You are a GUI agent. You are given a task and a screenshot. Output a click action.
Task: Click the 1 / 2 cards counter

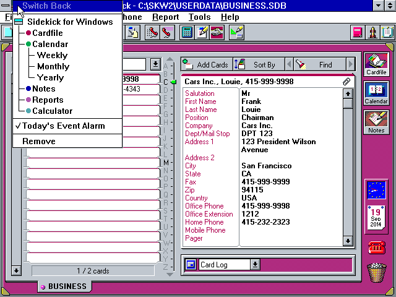click(x=93, y=271)
